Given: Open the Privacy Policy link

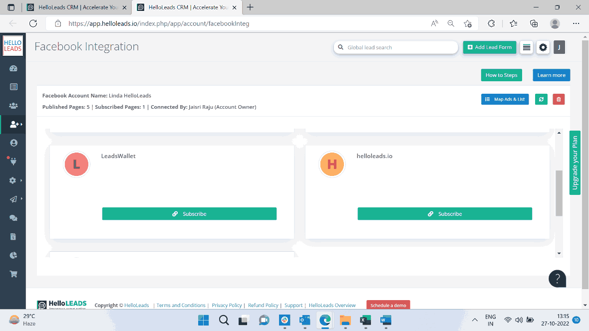Looking at the screenshot, I should coord(227,305).
